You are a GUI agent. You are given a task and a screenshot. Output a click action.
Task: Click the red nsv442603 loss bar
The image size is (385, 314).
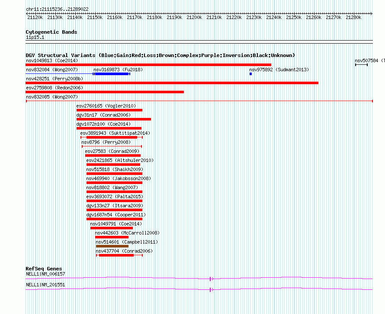[112, 237]
